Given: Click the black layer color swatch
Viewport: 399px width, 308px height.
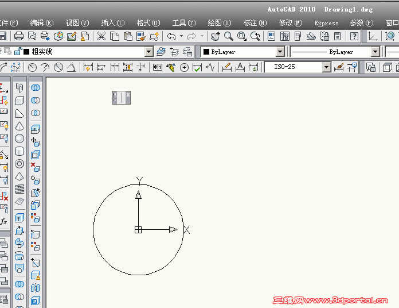Looking at the screenshot, I should pyautogui.click(x=26, y=52).
